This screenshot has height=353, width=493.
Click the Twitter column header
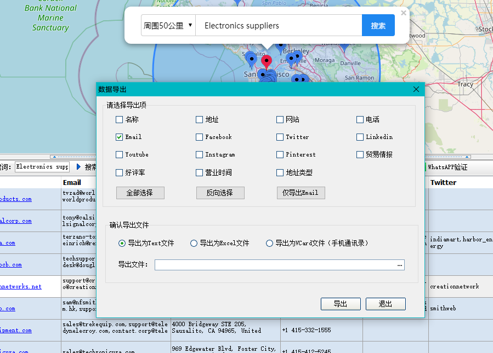[x=443, y=183]
